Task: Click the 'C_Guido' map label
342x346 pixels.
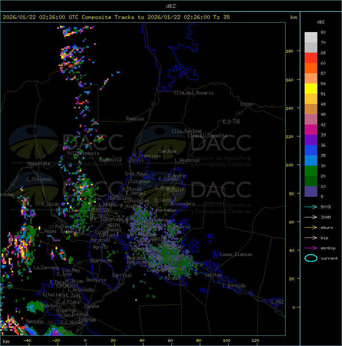Action: pyautogui.click(x=50, y=204)
